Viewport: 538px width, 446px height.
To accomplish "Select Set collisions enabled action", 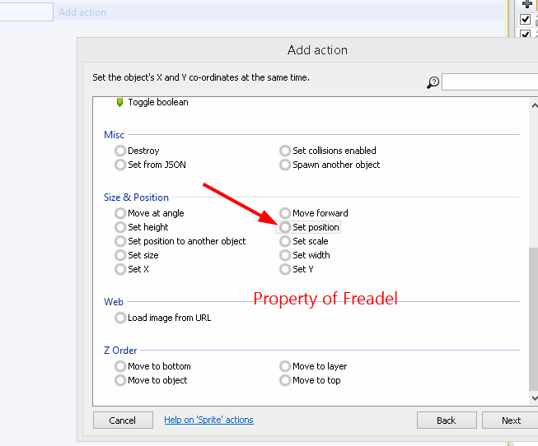I will pyautogui.click(x=334, y=151).
